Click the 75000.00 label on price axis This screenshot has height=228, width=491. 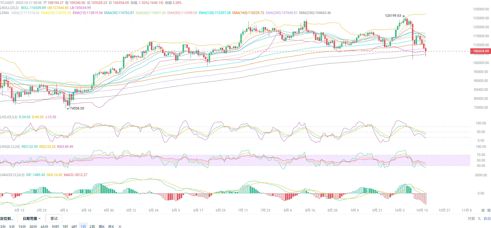point(481,108)
